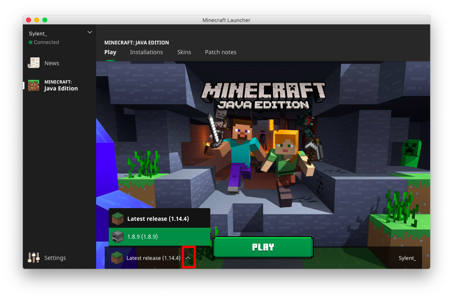The height and width of the screenshot is (299, 453).
Task: Go to the Skins tab
Action: pyautogui.click(x=184, y=52)
